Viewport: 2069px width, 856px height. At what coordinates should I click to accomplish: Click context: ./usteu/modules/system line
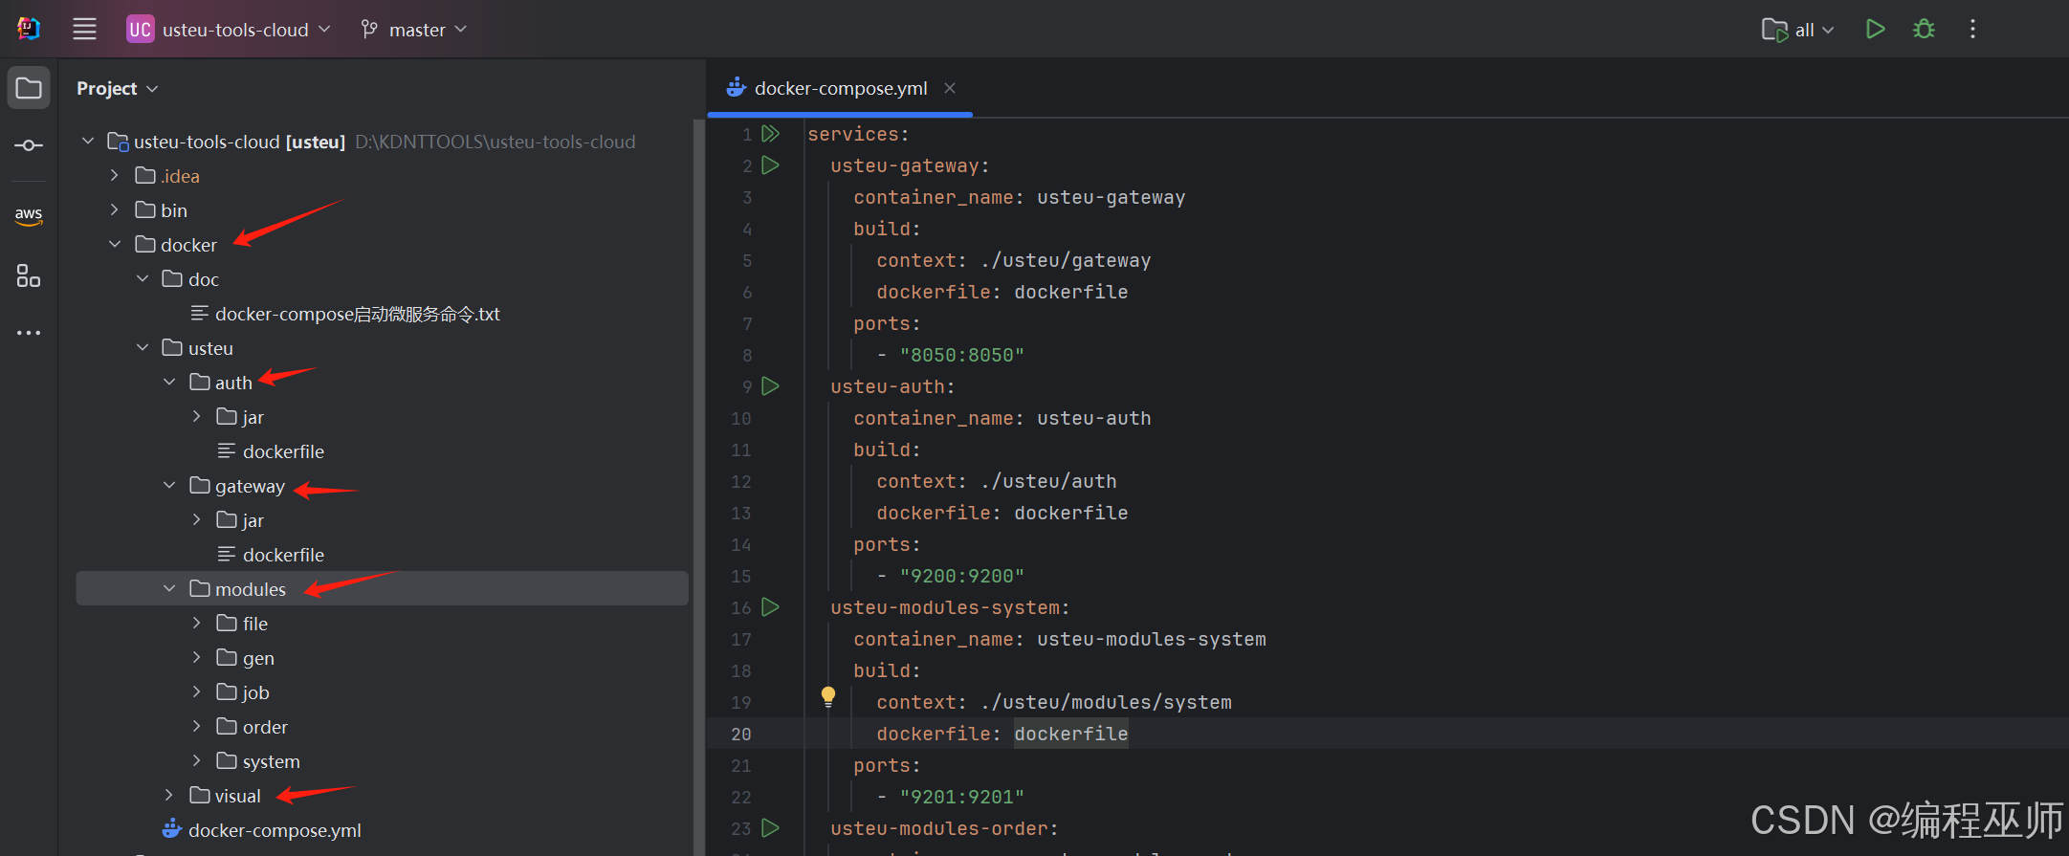coord(1053,702)
